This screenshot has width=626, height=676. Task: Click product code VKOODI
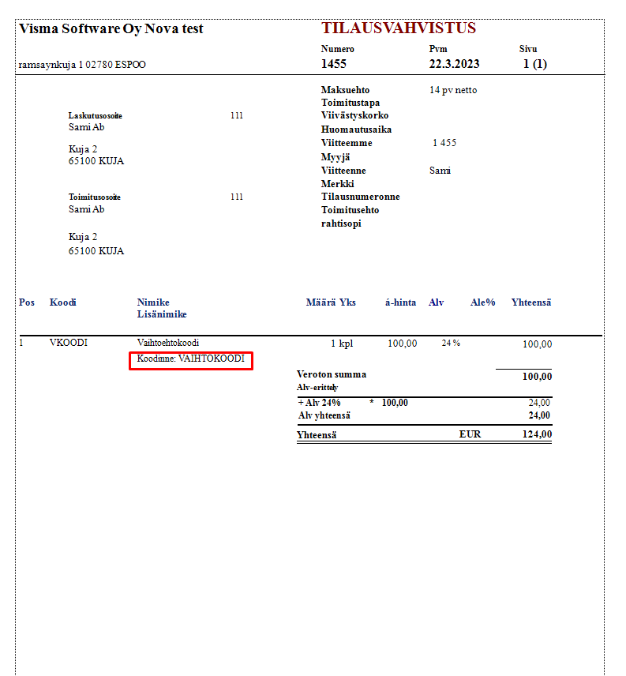[68, 343]
